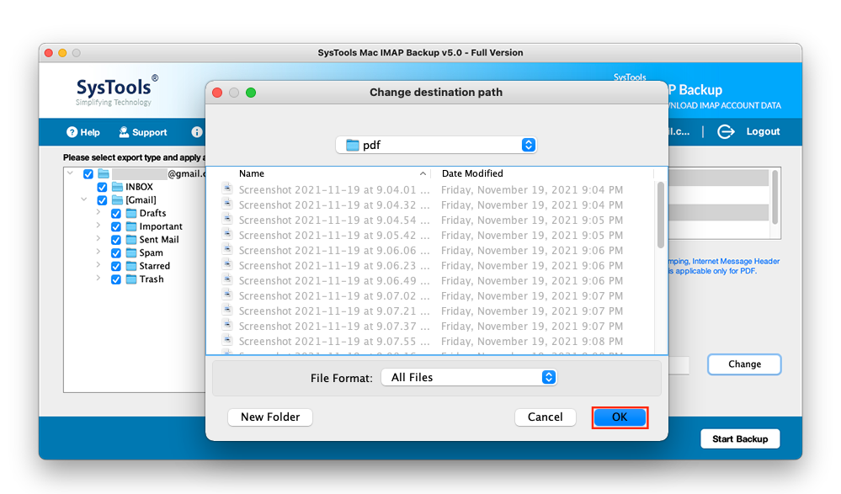
Task: Click the Gmail account folder icon
Action: tap(104, 174)
